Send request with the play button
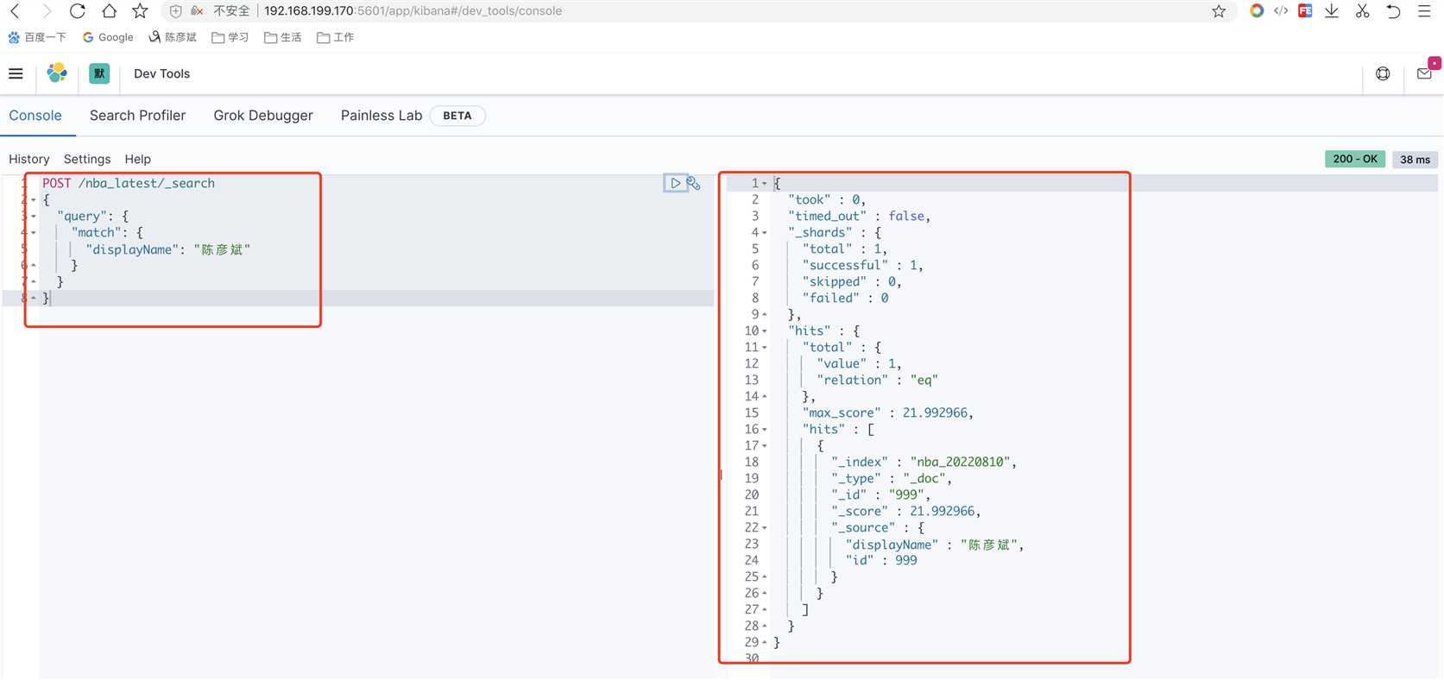The image size is (1444, 680). 675,183
